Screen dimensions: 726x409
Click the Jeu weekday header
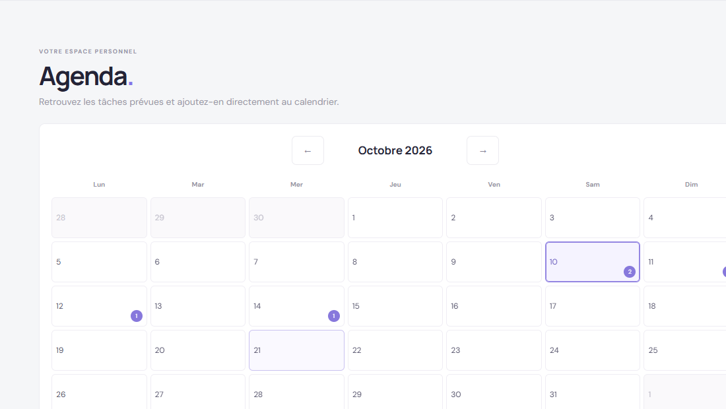(x=395, y=184)
